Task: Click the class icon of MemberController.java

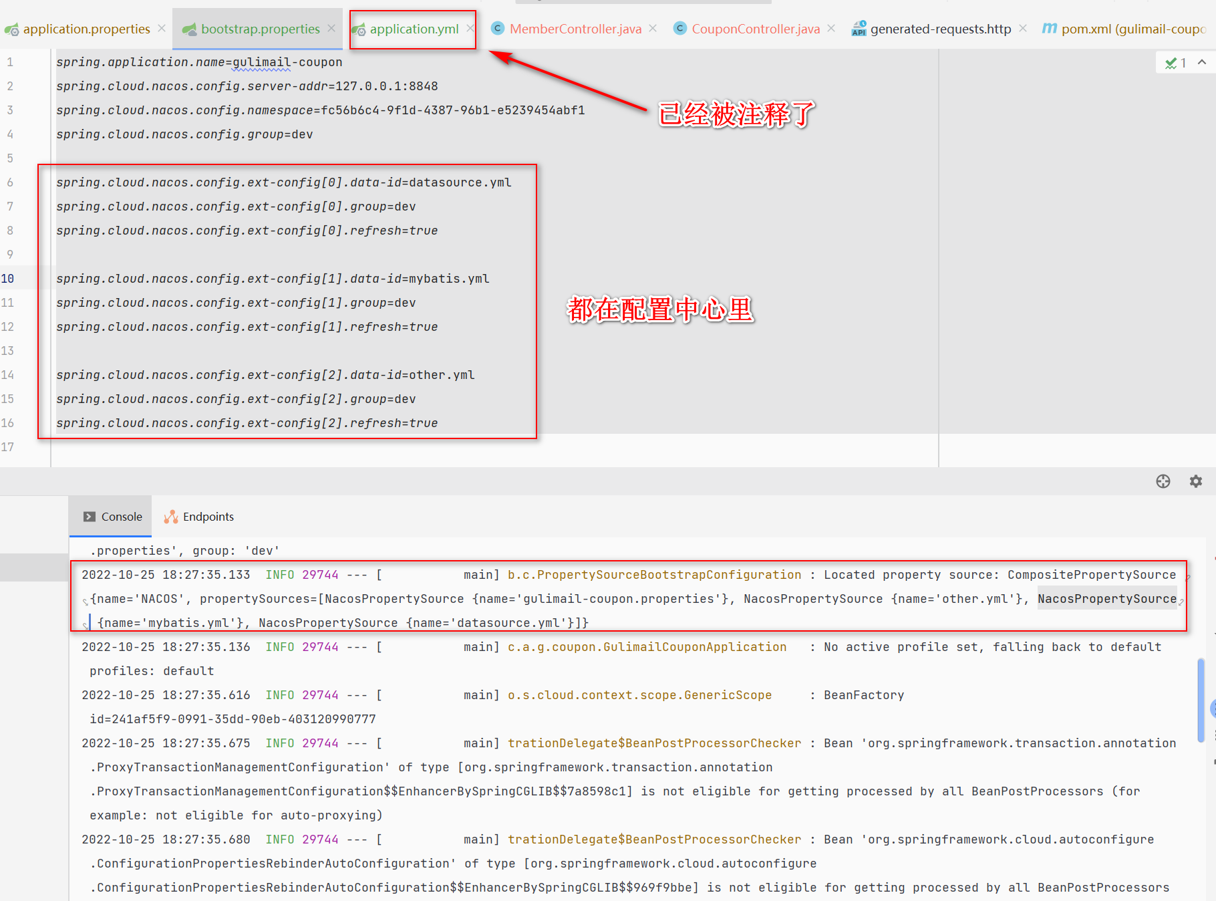Action: tap(497, 28)
